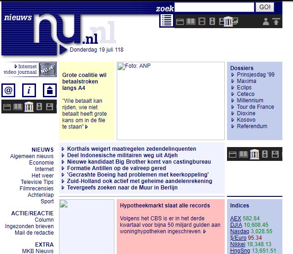Open the Prinsjesdag '99 dossier

tap(256, 75)
